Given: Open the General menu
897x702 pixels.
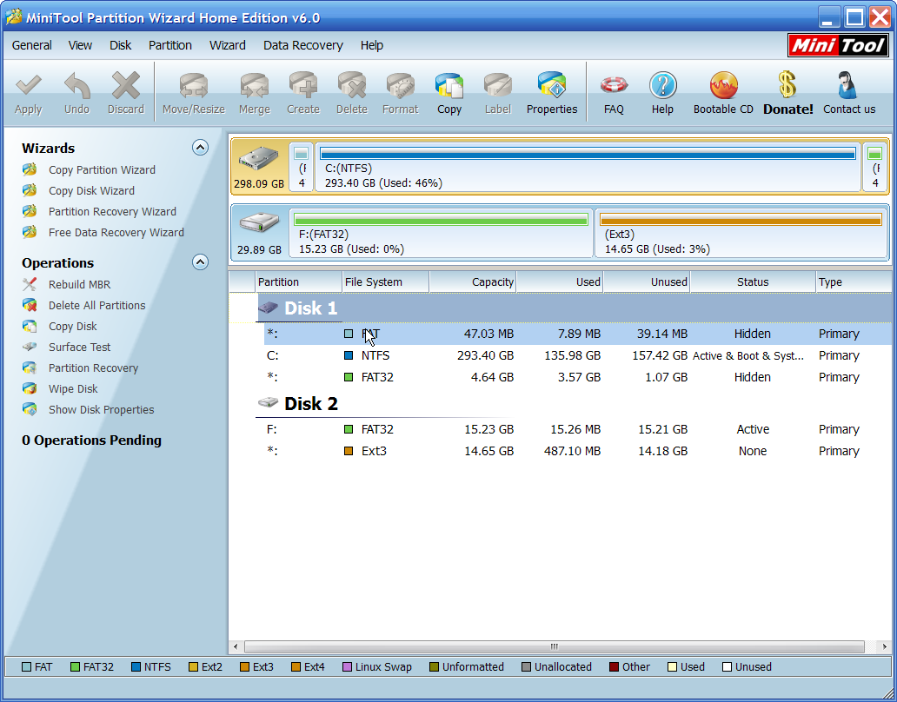Looking at the screenshot, I should pyautogui.click(x=31, y=45).
